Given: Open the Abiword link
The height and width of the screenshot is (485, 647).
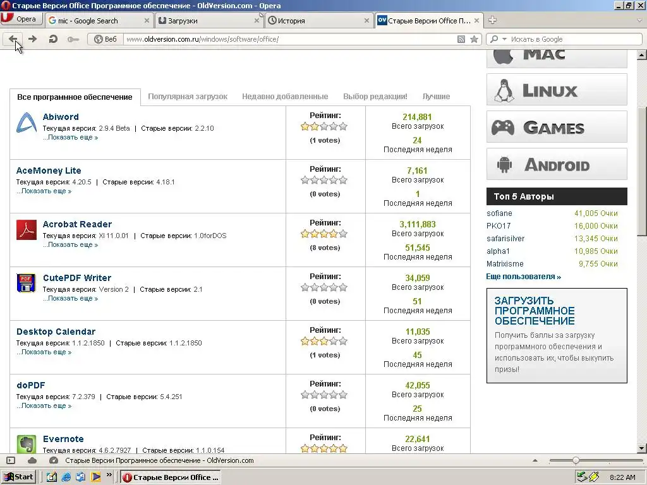Looking at the screenshot, I should point(61,117).
